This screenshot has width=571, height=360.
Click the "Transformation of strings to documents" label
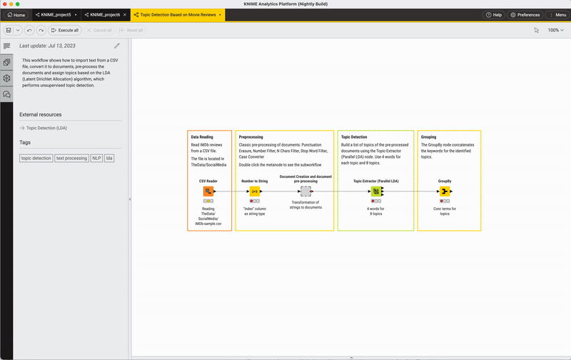pyautogui.click(x=305, y=205)
